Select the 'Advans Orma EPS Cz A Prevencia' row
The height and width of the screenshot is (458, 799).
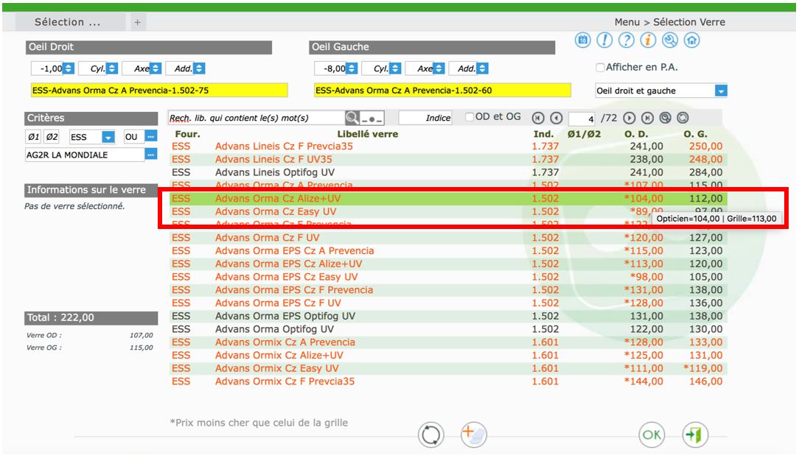[x=448, y=251]
